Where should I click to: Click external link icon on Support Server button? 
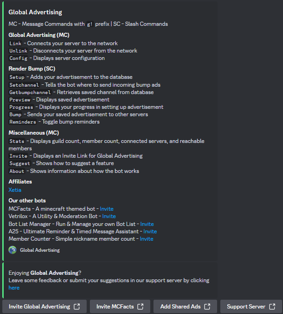[x=272, y=306]
